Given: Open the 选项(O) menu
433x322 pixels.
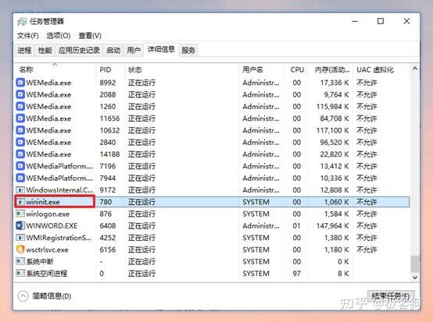Looking at the screenshot, I should pos(59,36).
